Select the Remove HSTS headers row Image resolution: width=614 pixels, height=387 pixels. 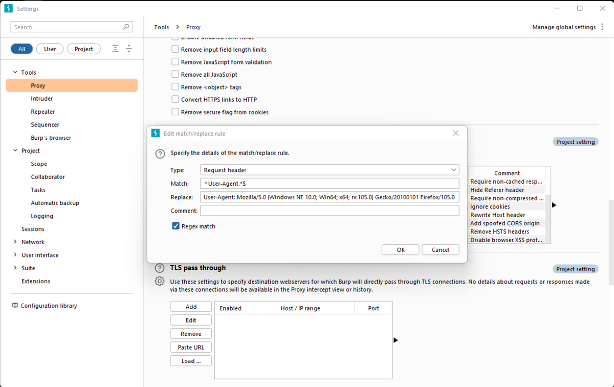(507, 231)
